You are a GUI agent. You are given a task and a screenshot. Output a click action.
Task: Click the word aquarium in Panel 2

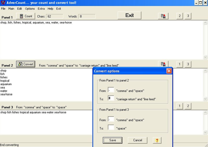[6, 84]
